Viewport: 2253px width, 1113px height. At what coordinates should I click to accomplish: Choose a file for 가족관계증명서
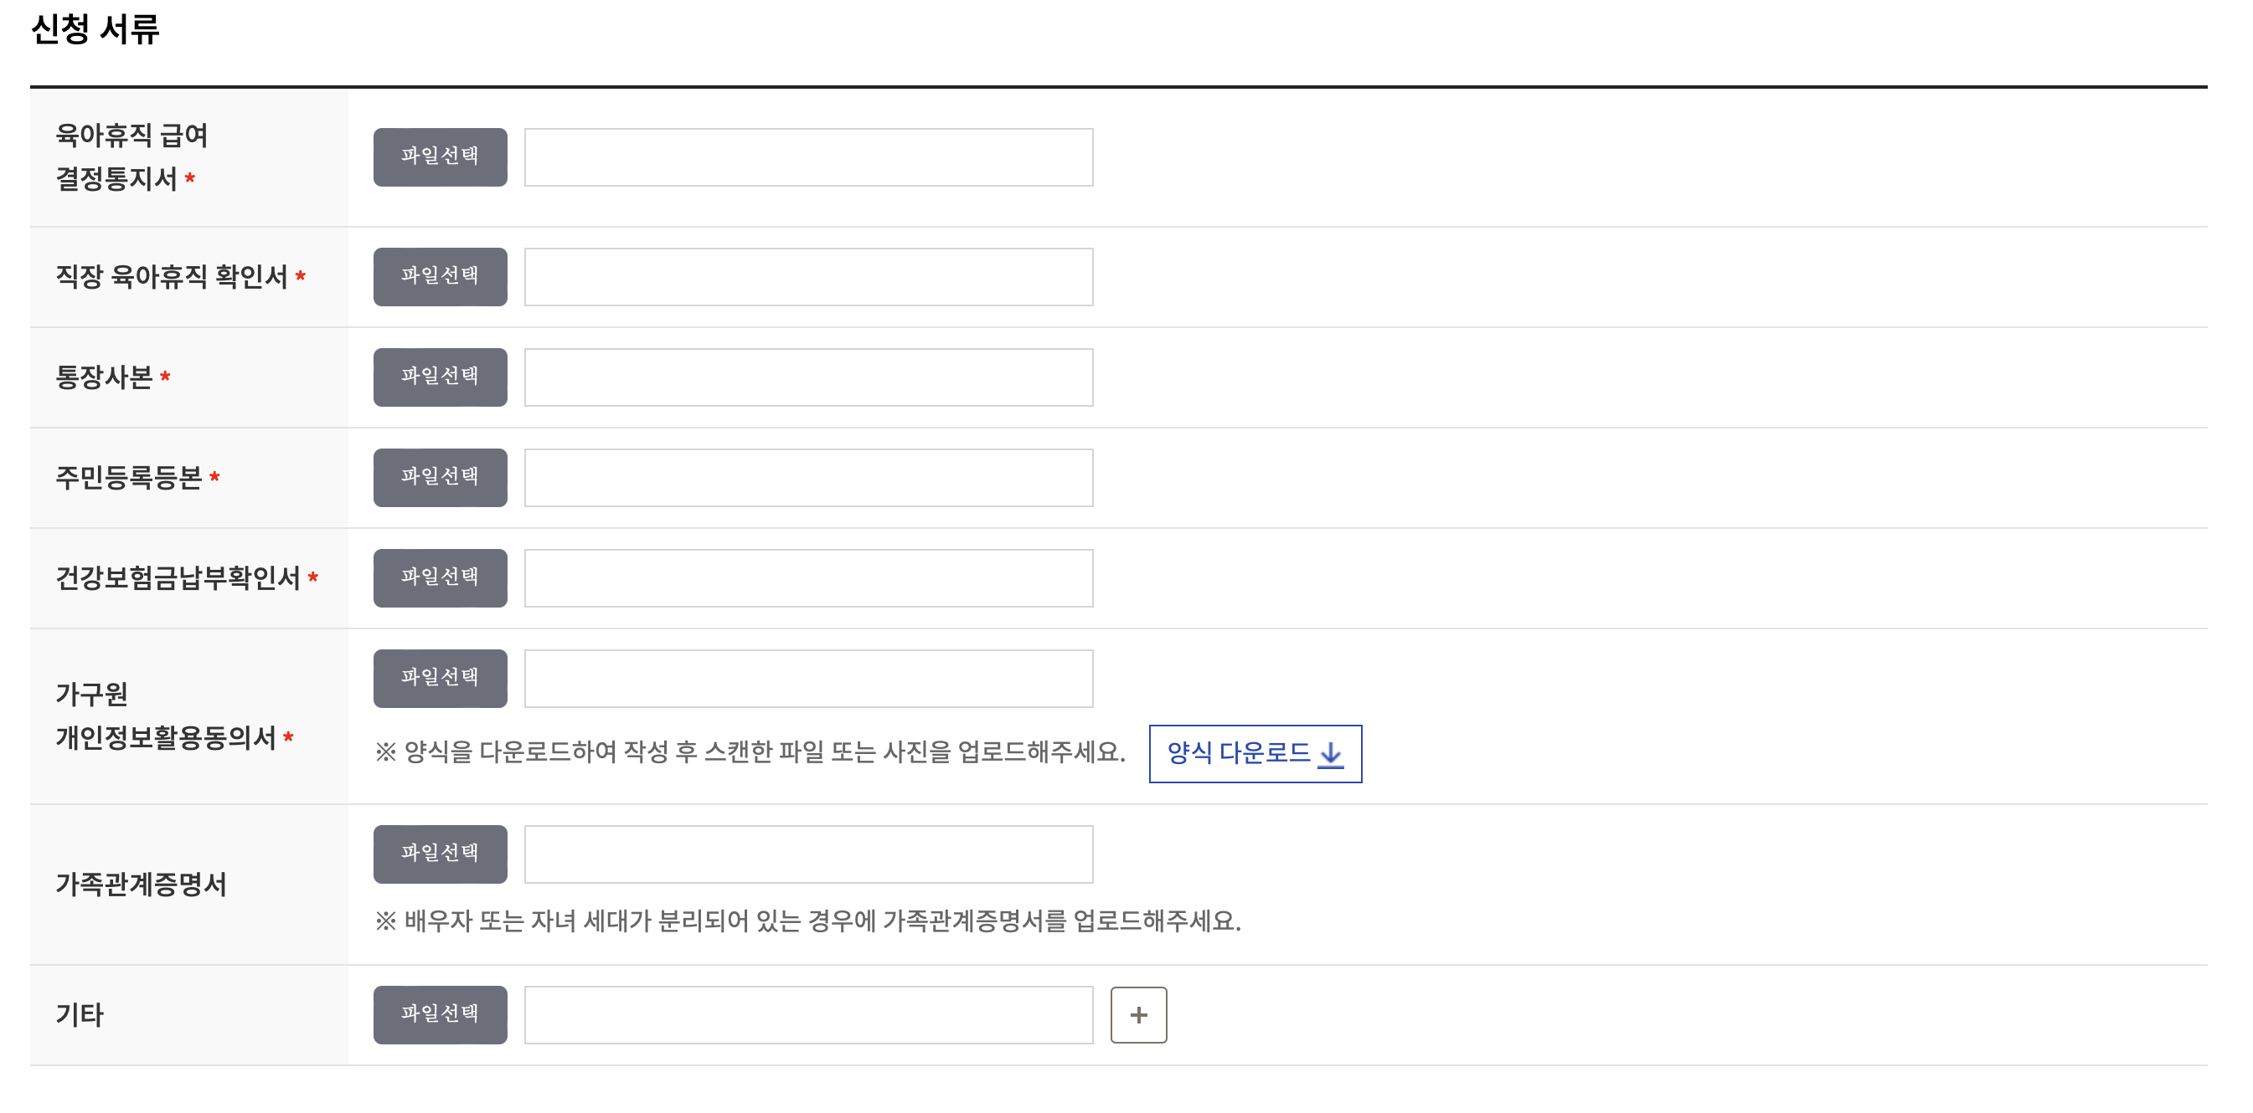(440, 854)
